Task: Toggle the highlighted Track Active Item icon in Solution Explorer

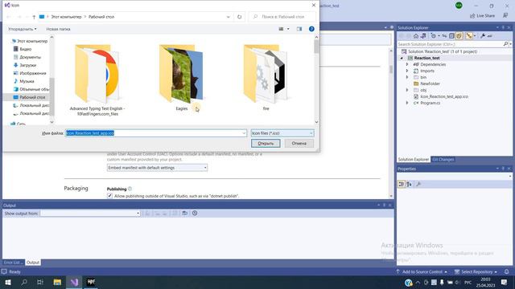Action: (469, 36)
